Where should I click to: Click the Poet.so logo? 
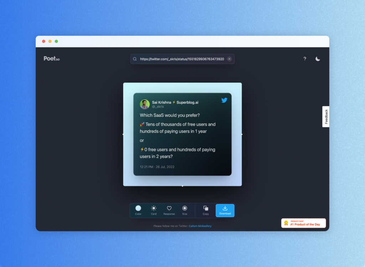52,59
